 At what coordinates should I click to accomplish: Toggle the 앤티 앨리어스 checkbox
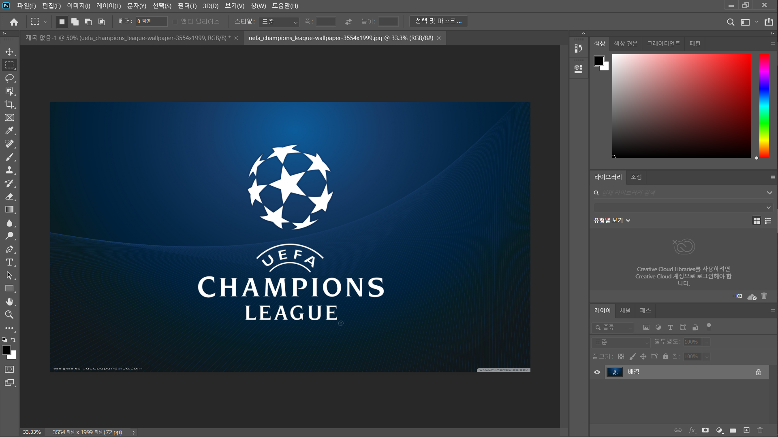[175, 21]
